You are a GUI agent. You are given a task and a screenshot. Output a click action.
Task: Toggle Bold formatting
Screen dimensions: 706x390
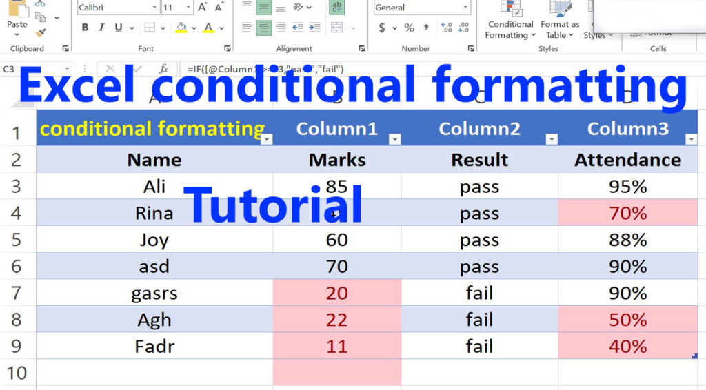(x=85, y=28)
